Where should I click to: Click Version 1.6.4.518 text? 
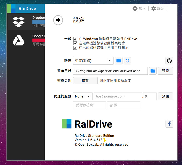pyautogui.click(x=88, y=140)
